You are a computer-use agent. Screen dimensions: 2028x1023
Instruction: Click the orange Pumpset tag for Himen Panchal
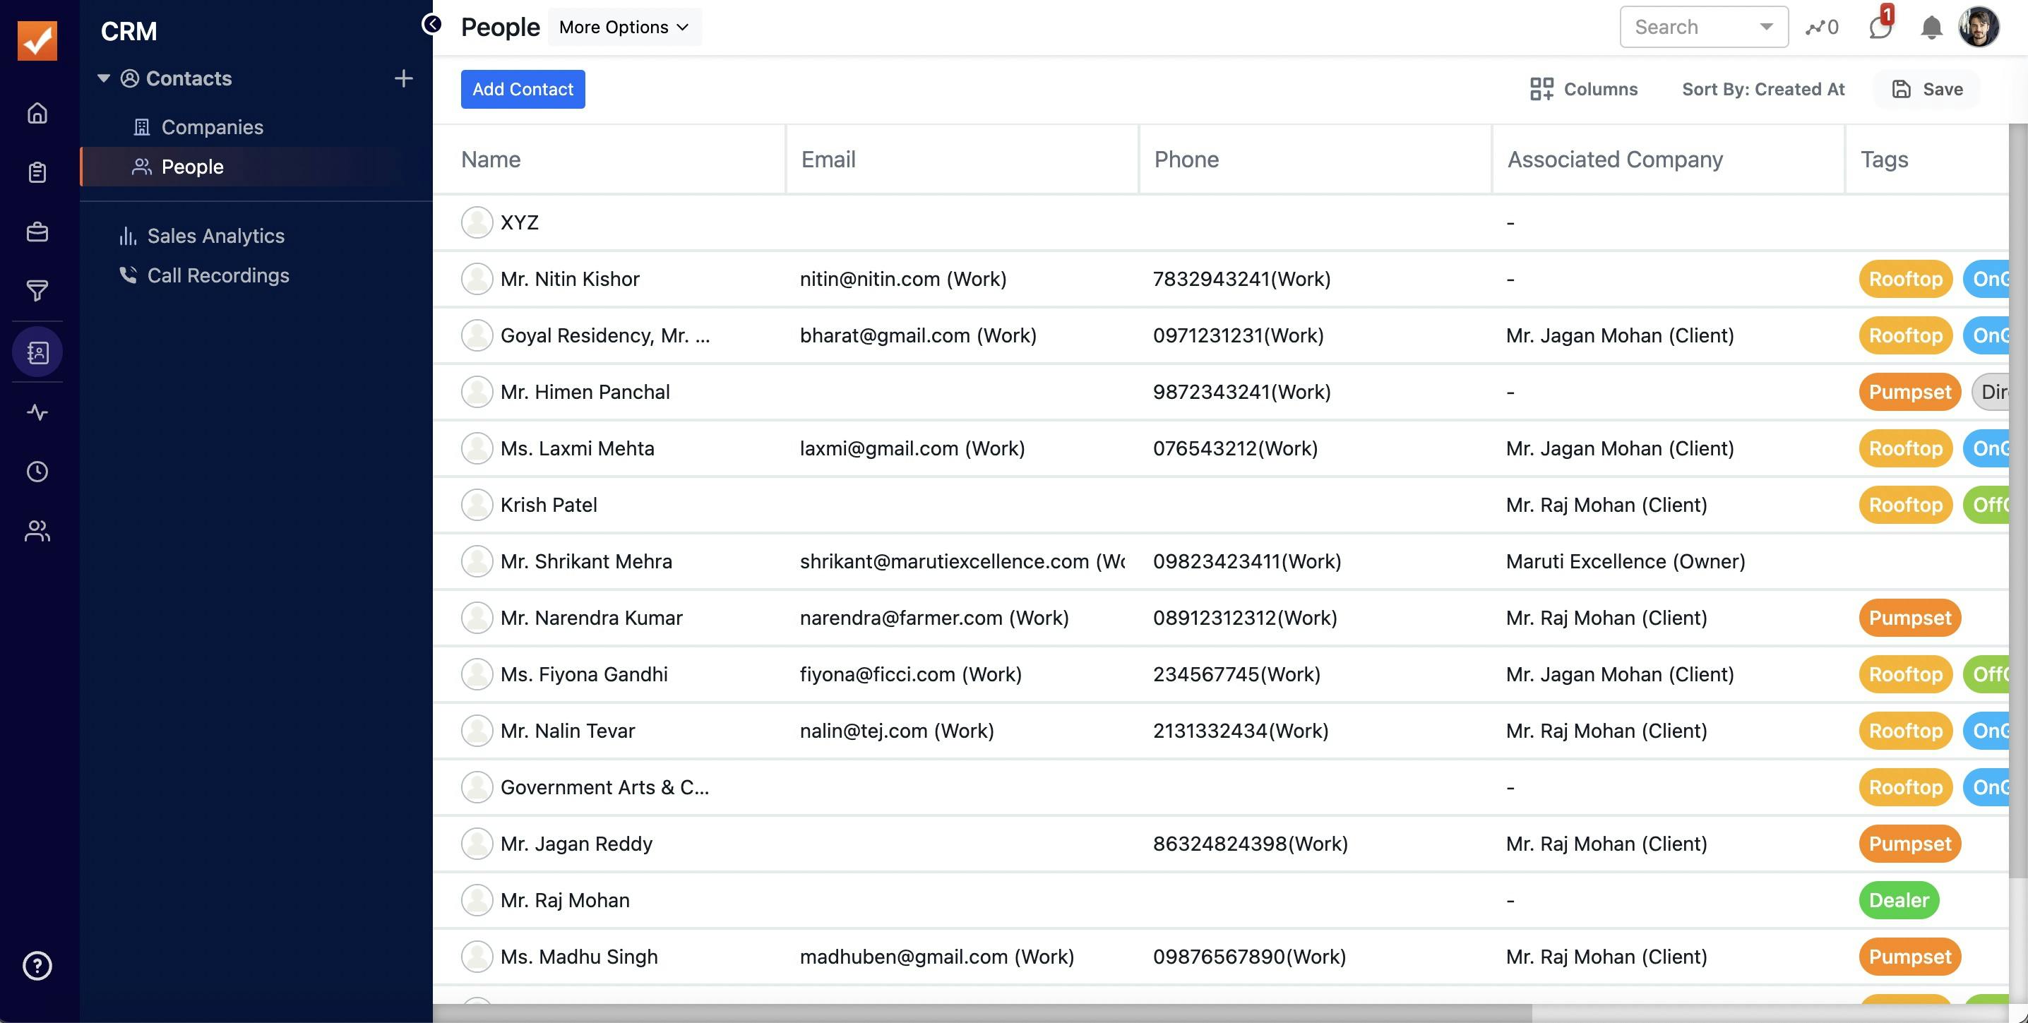(x=1909, y=392)
